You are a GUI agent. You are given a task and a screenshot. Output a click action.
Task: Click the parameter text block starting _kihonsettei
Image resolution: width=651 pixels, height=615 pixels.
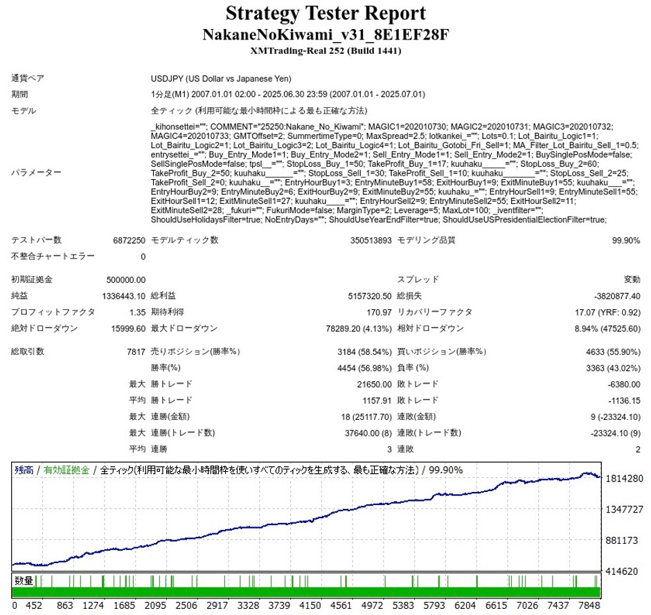[395, 173]
